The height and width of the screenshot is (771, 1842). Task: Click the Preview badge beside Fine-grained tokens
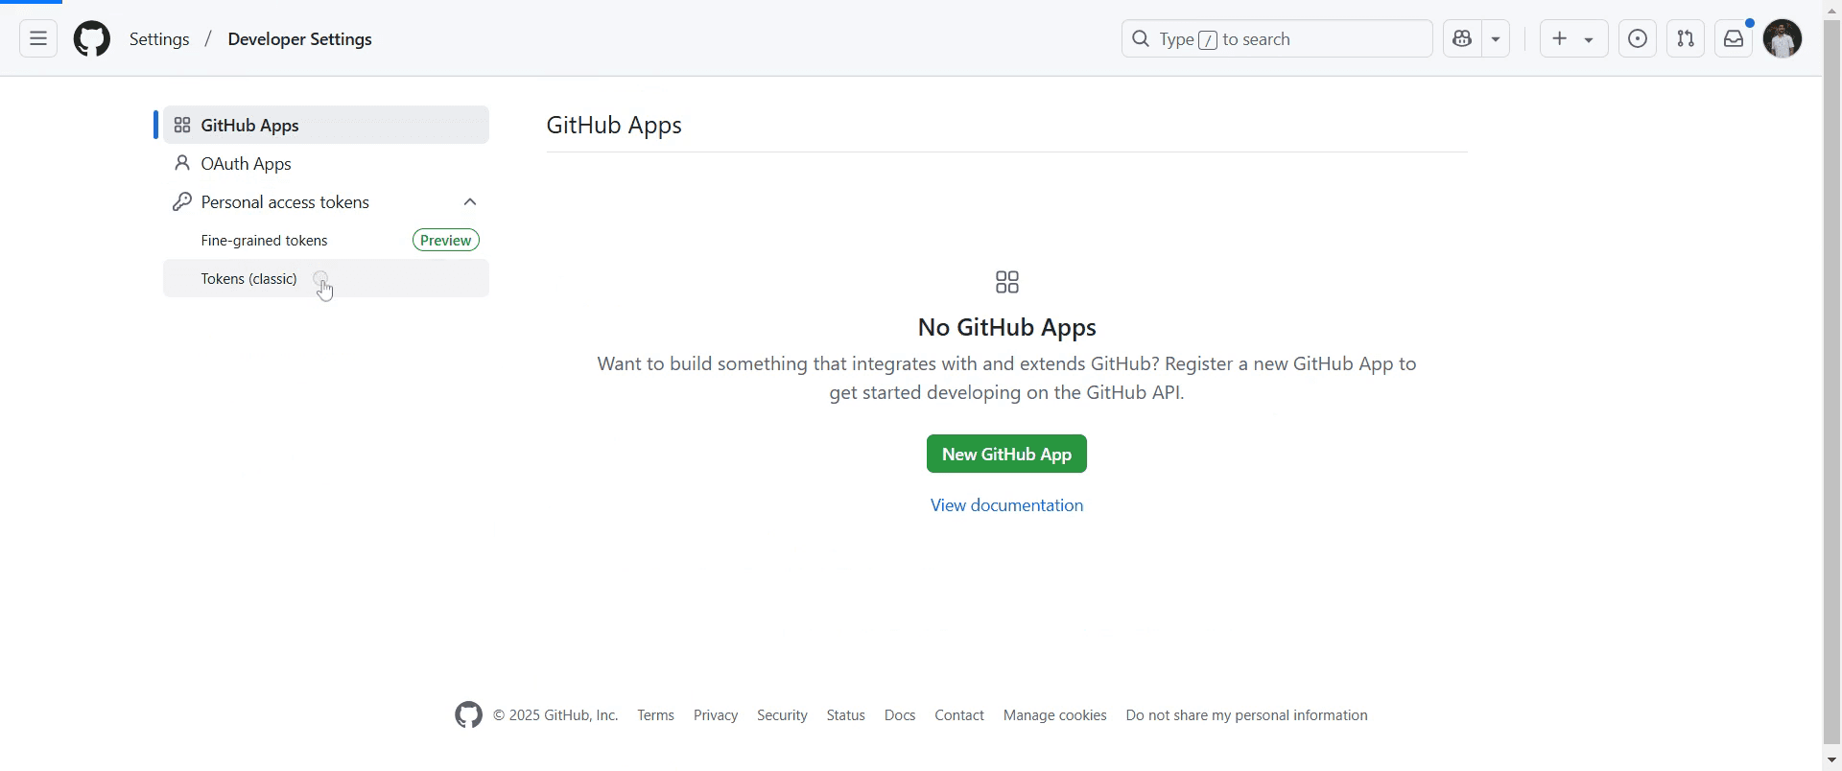pos(446,240)
